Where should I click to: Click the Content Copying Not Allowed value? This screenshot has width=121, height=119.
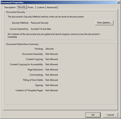point(52,59)
